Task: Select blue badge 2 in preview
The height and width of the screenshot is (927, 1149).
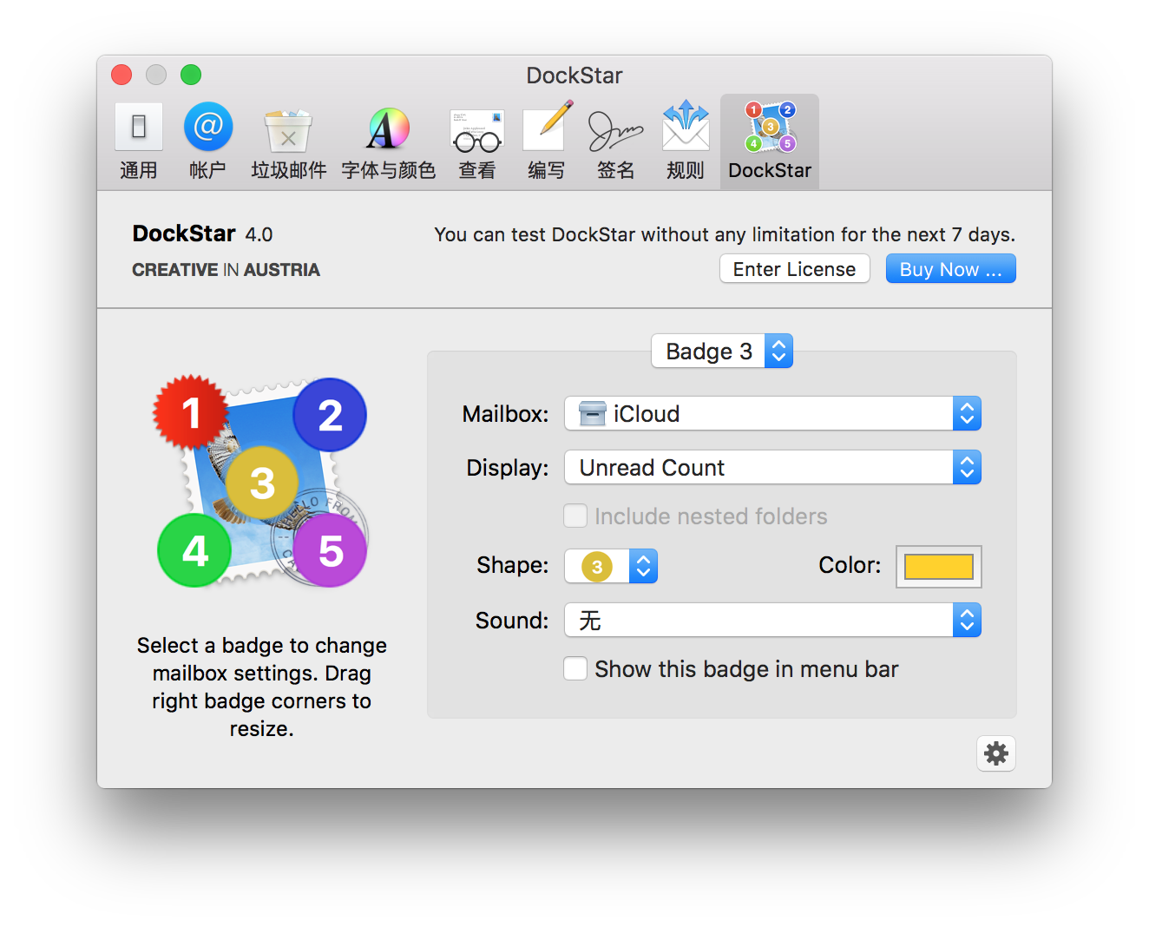Action: click(x=330, y=415)
